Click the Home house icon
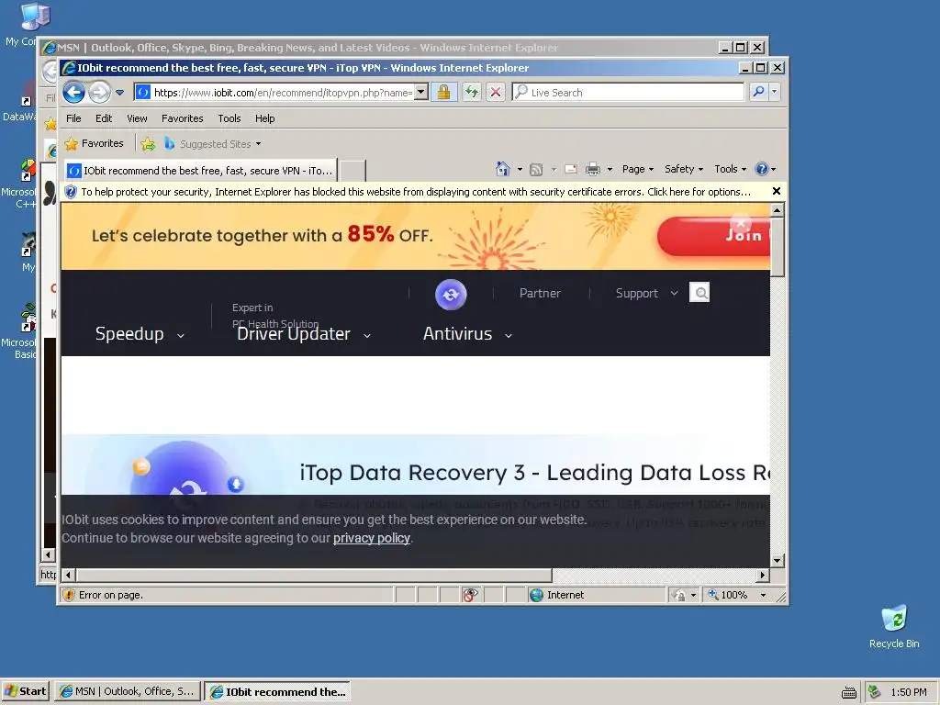The image size is (940, 705). (x=502, y=169)
